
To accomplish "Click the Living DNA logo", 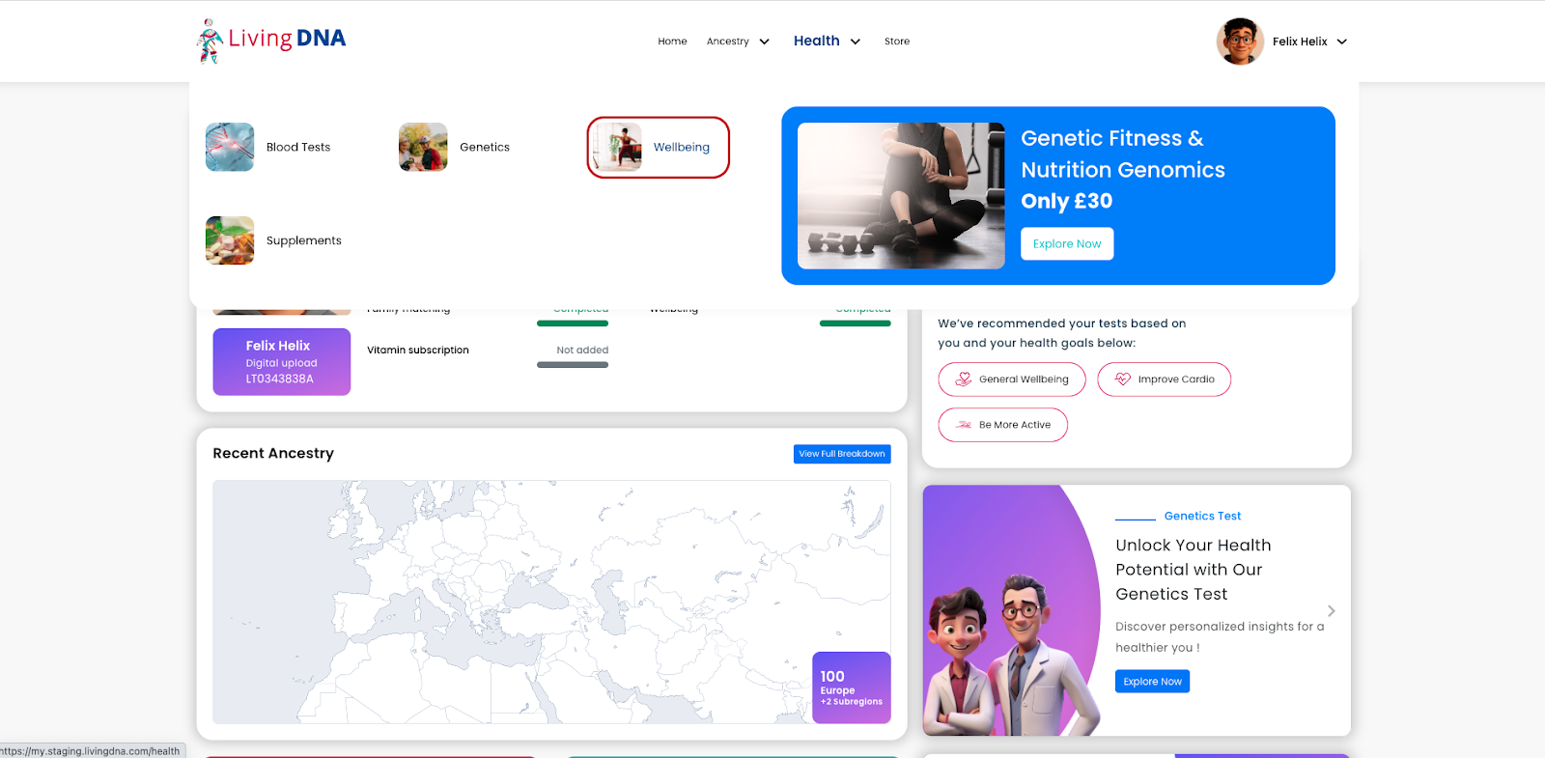I will 271,41.
